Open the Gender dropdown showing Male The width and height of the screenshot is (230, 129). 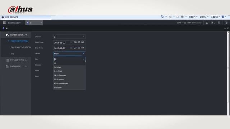pos(69,53)
